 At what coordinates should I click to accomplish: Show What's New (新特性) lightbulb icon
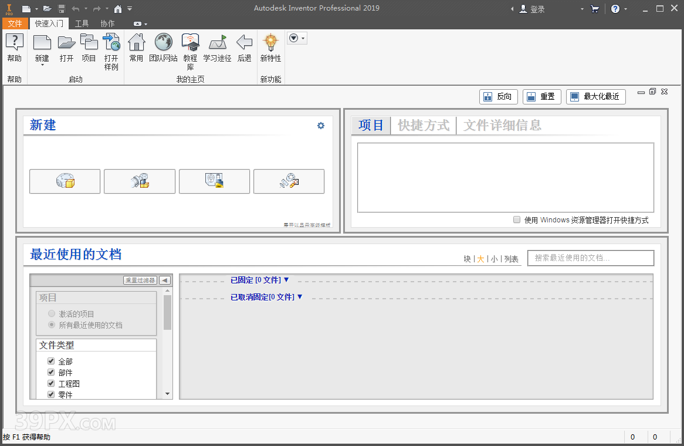coord(270,43)
